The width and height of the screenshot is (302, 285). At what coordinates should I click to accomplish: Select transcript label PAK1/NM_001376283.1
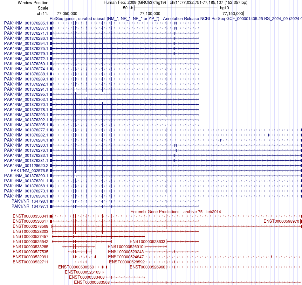tap(26, 155)
